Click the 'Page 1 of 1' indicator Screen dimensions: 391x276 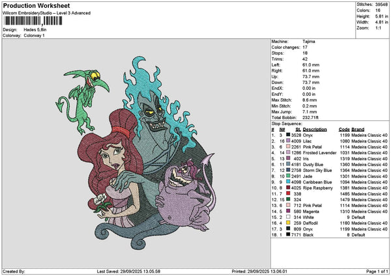pyautogui.click(x=377, y=271)
